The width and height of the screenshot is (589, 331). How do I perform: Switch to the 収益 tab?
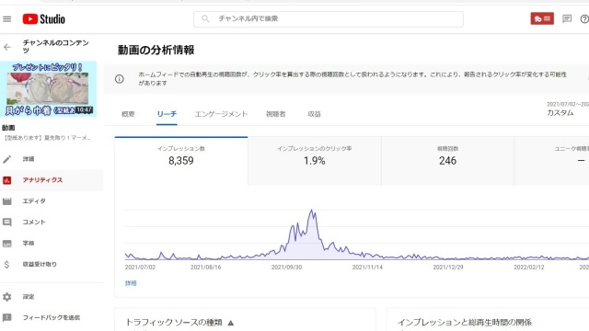[x=314, y=114]
